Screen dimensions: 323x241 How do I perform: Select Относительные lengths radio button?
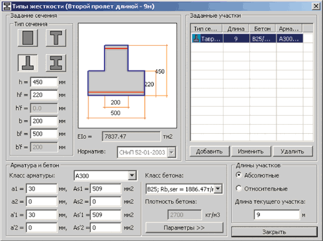(238, 188)
